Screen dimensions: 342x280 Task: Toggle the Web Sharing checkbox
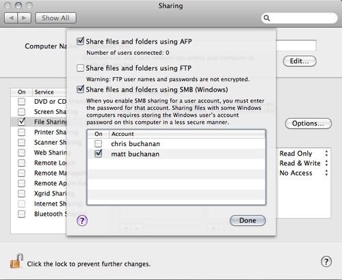click(x=21, y=152)
